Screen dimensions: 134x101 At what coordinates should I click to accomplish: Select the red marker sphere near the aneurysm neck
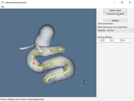click(51, 51)
